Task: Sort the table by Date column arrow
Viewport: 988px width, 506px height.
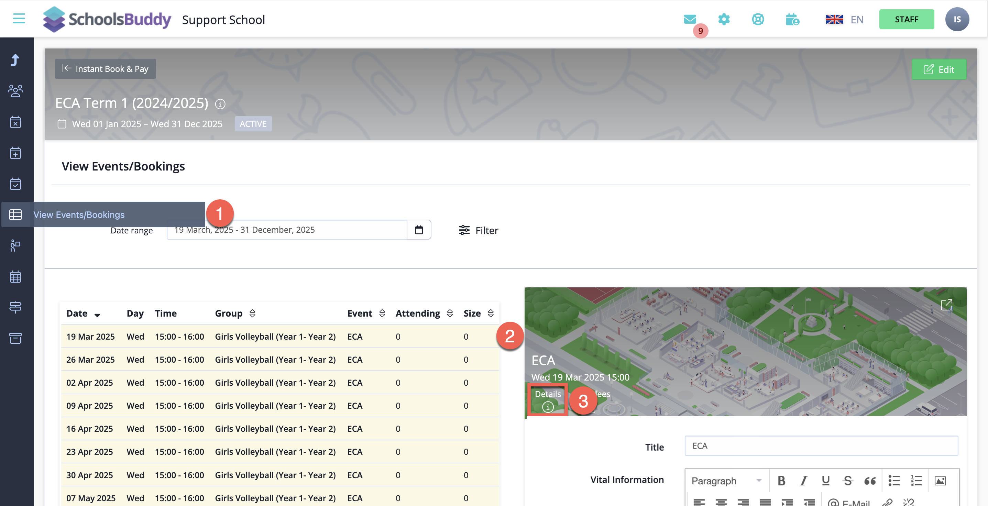Action: pyautogui.click(x=97, y=315)
